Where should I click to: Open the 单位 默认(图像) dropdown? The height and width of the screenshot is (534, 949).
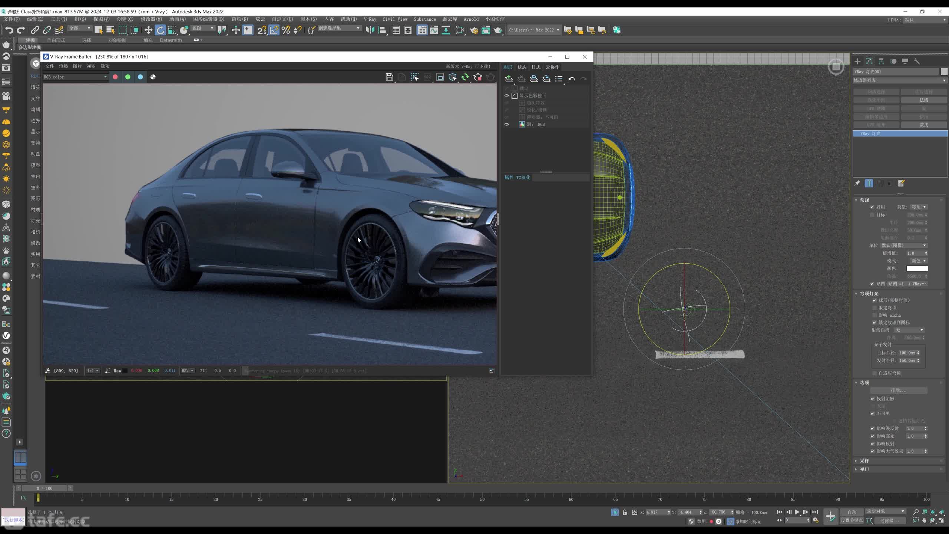904,245
